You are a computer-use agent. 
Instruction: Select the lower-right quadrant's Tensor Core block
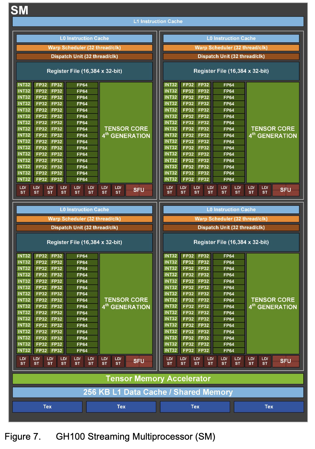point(273,304)
